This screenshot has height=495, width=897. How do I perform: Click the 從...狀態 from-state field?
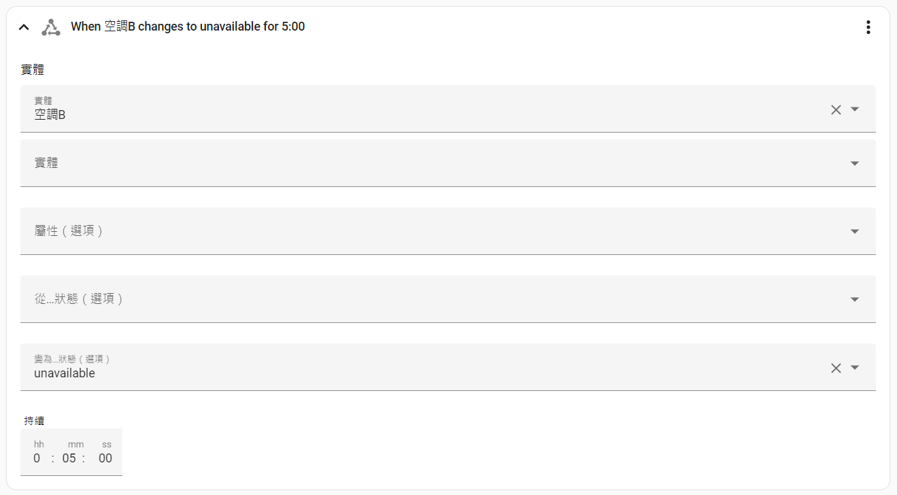[x=408, y=299]
